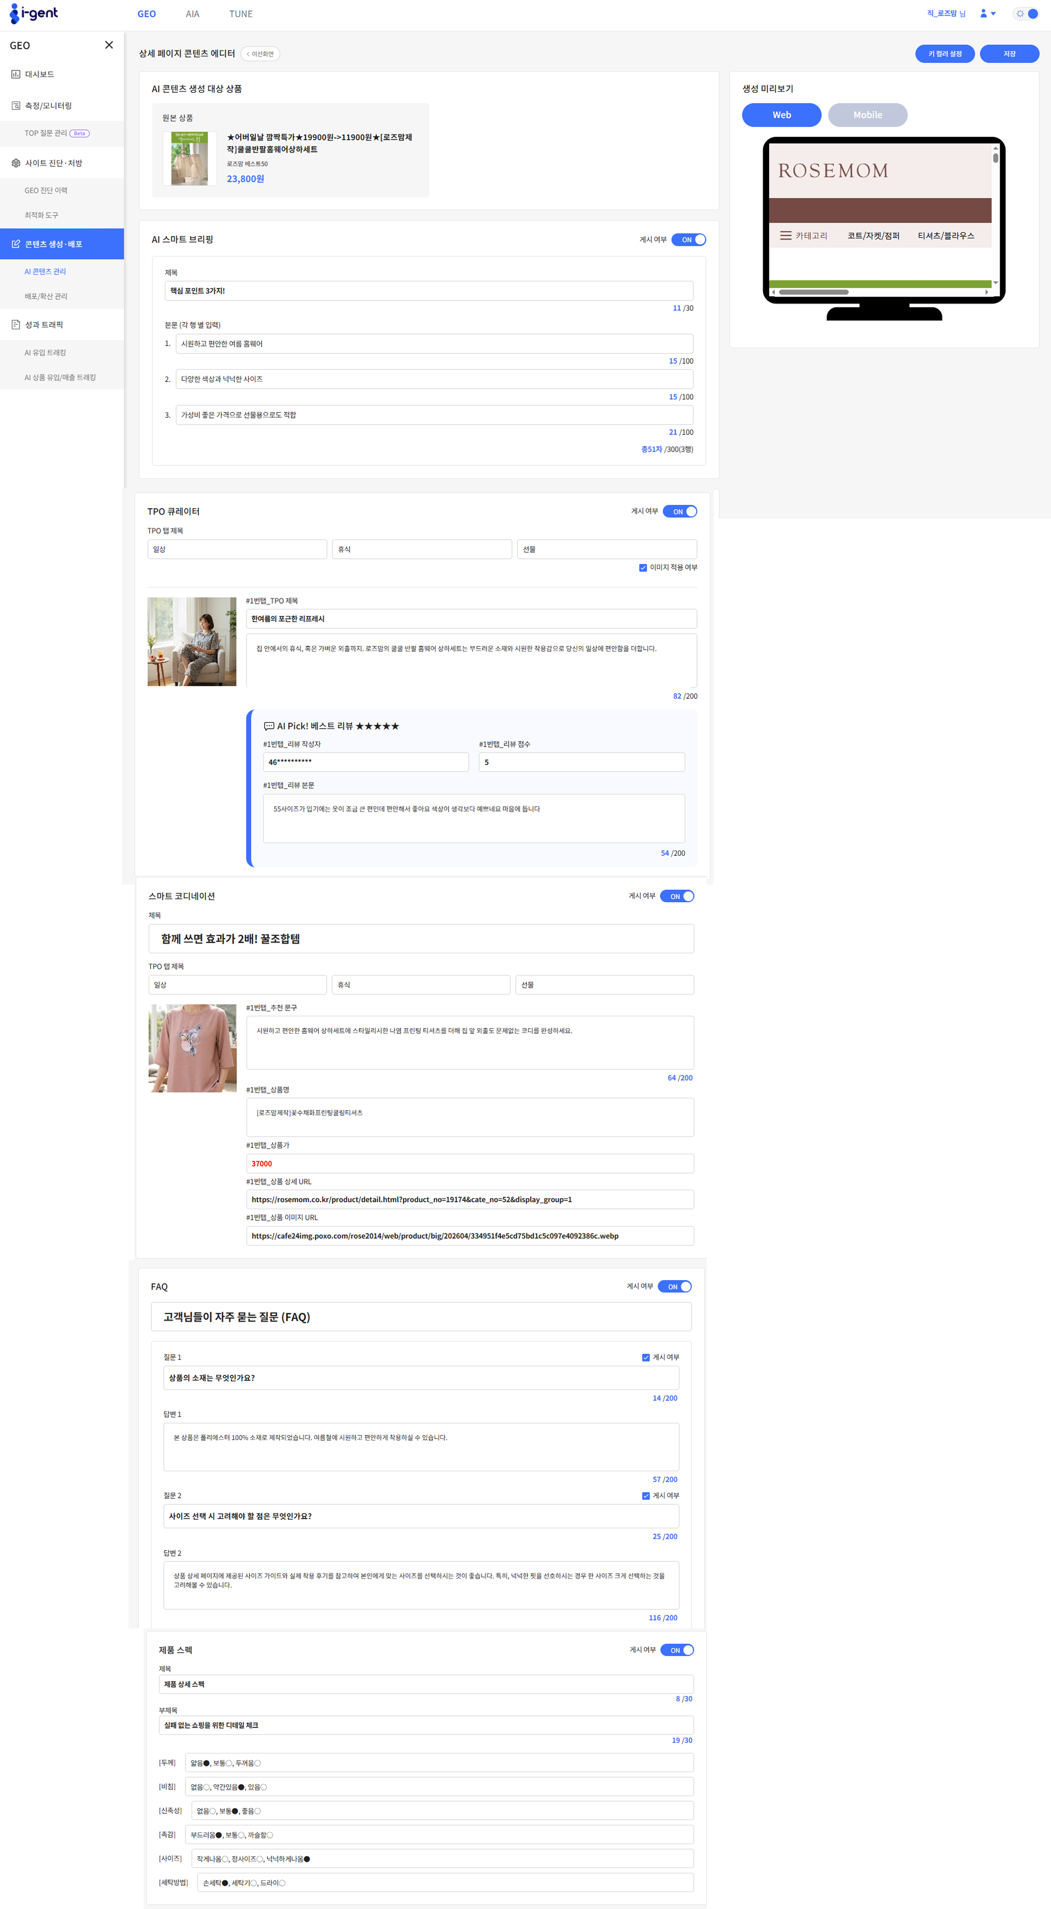
Task: Click the 상품의 소재는 무엇인가요? question field
Action: 421,1378
